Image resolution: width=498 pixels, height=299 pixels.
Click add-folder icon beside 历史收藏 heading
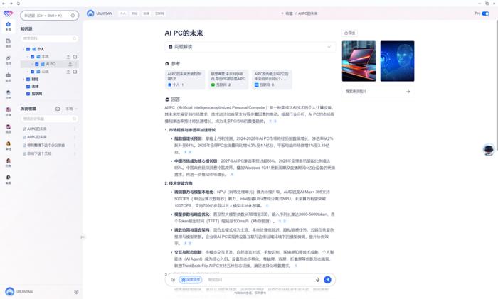tap(58, 109)
